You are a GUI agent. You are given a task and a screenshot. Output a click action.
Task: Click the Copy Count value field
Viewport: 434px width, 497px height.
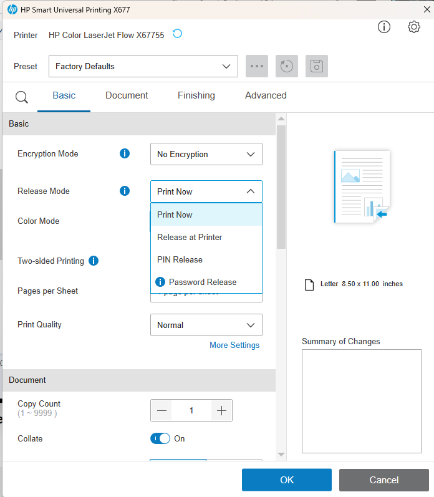pos(191,411)
